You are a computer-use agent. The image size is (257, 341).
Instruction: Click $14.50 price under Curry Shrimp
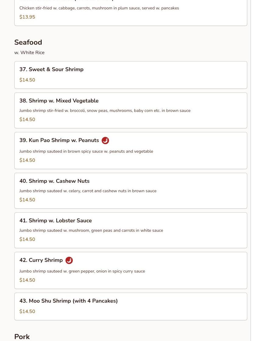(x=27, y=280)
